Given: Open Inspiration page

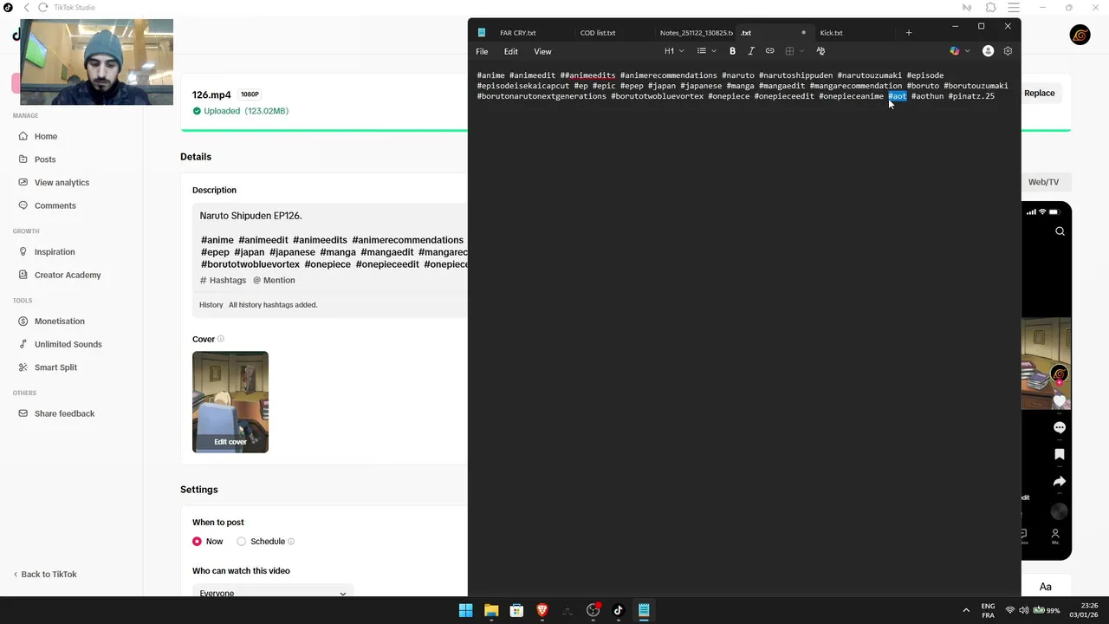Looking at the screenshot, I should [x=55, y=252].
